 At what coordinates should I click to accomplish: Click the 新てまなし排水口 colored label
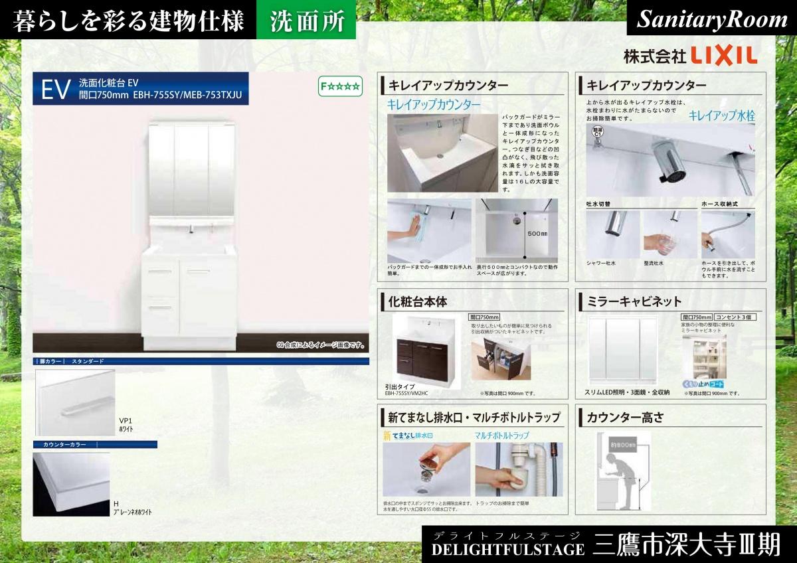[x=408, y=436]
